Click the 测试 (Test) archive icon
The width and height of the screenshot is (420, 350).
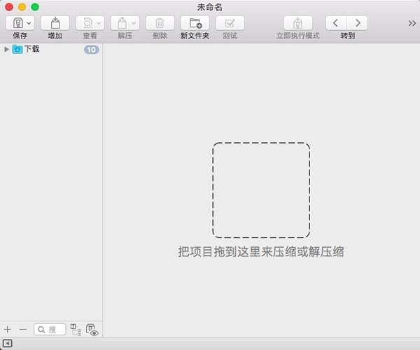(x=230, y=23)
